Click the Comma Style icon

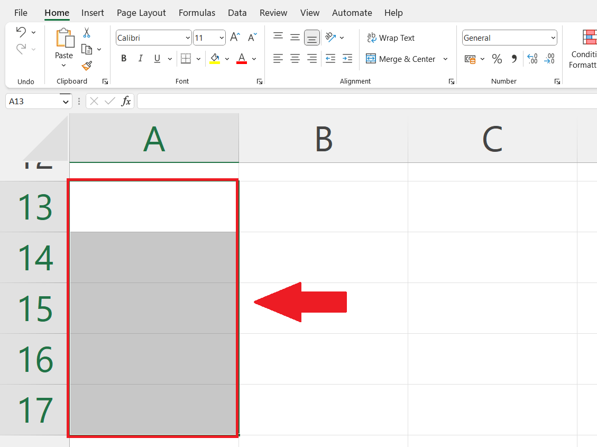514,59
